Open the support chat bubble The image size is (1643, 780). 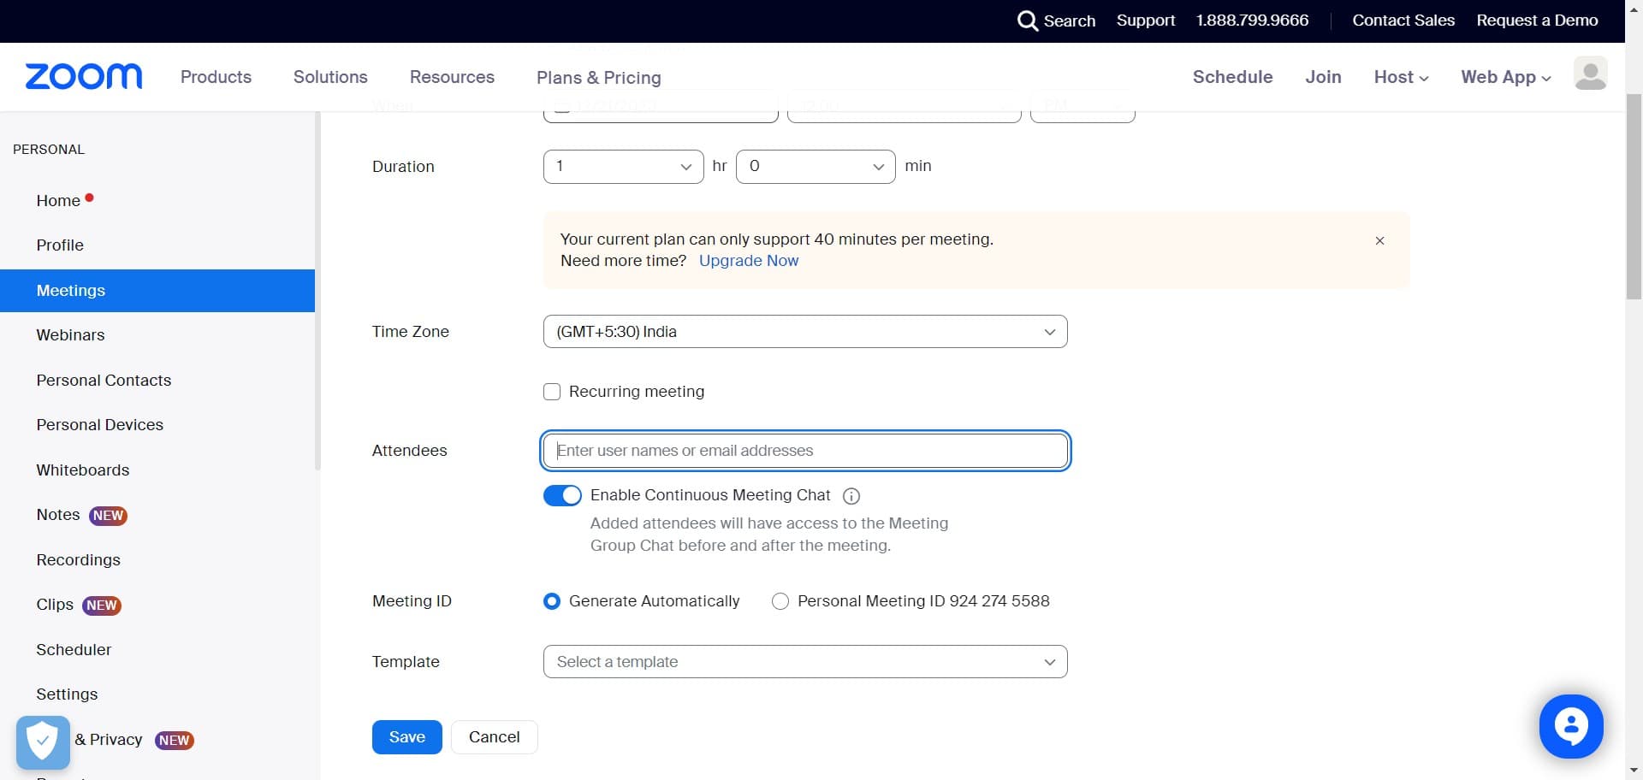click(x=1571, y=726)
